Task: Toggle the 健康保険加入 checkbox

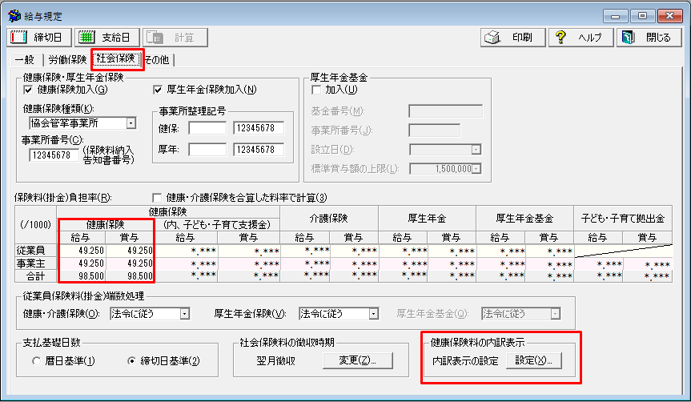Action: click(29, 90)
